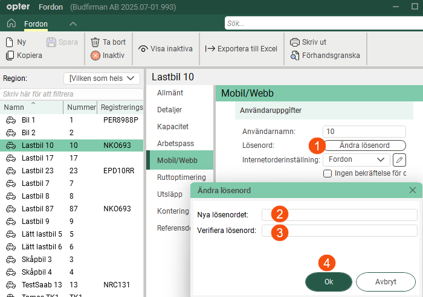The height and width of the screenshot is (297, 423).
Task: Click the Ny new document icon
Action: (x=10, y=42)
